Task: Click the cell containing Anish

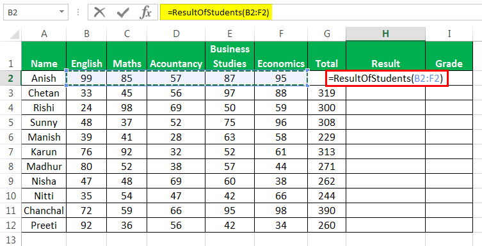Action: point(44,78)
